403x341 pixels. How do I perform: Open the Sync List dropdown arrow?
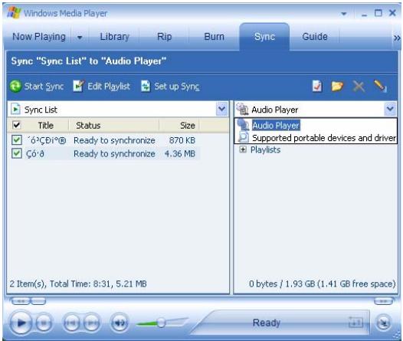[222, 110]
